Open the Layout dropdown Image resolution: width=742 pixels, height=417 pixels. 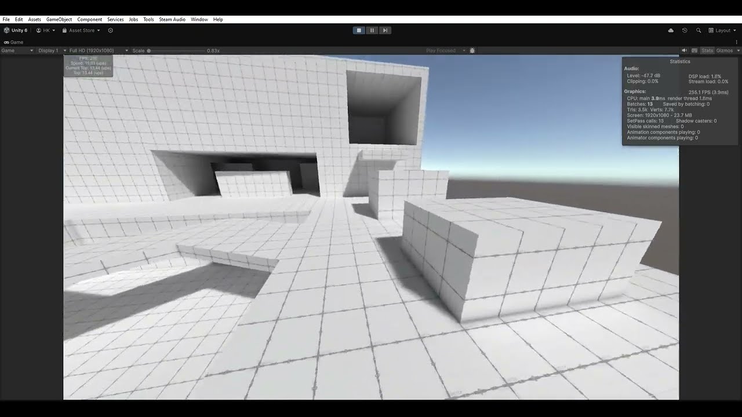click(722, 30)
